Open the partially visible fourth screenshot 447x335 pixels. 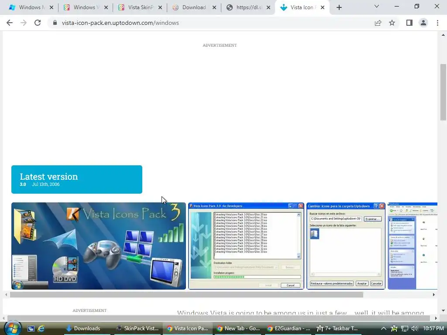pos(413,246)
